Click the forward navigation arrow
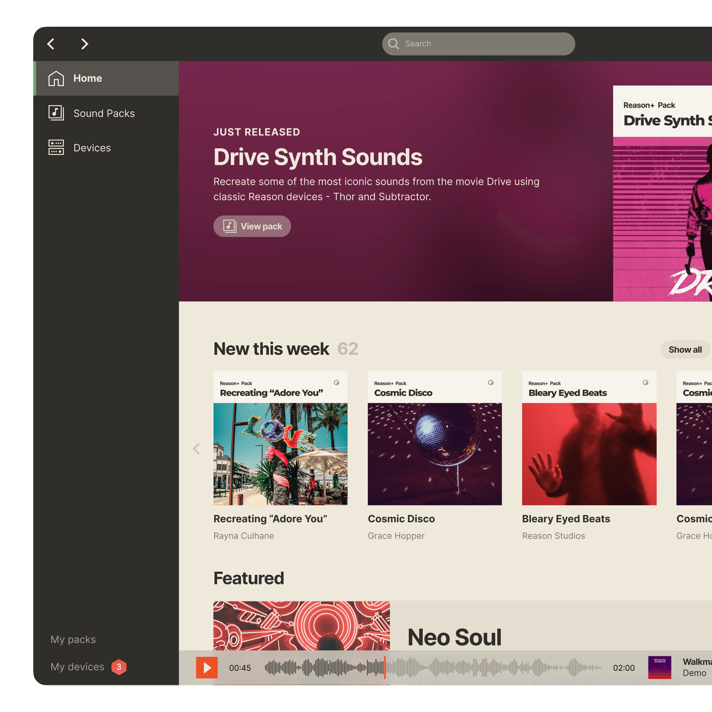This screenshot has width=712, height=712. 85,44
